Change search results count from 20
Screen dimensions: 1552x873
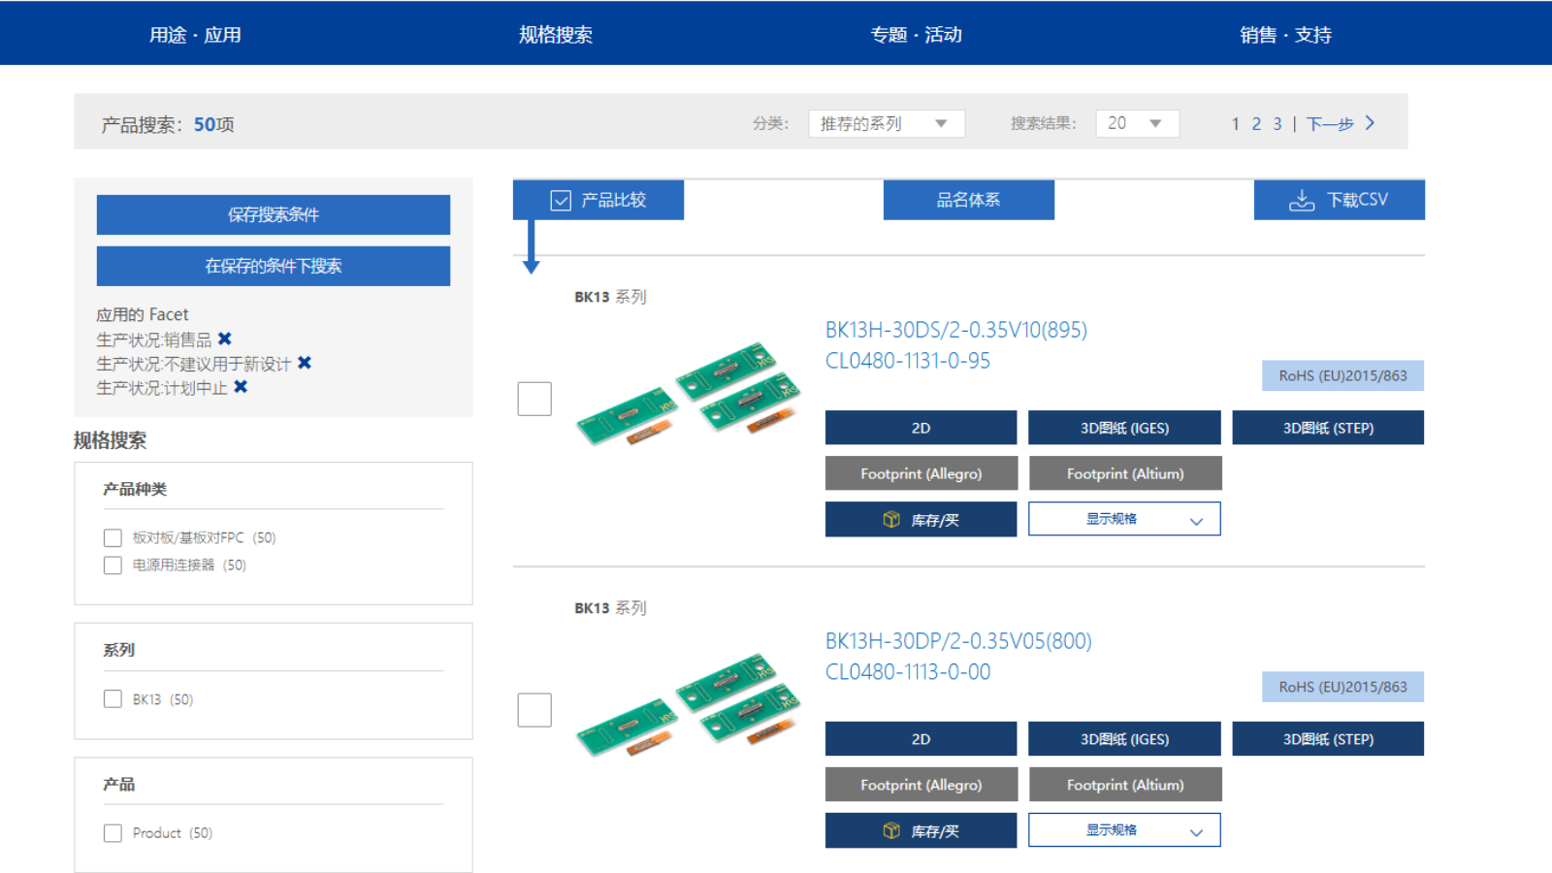(1136, 123)
